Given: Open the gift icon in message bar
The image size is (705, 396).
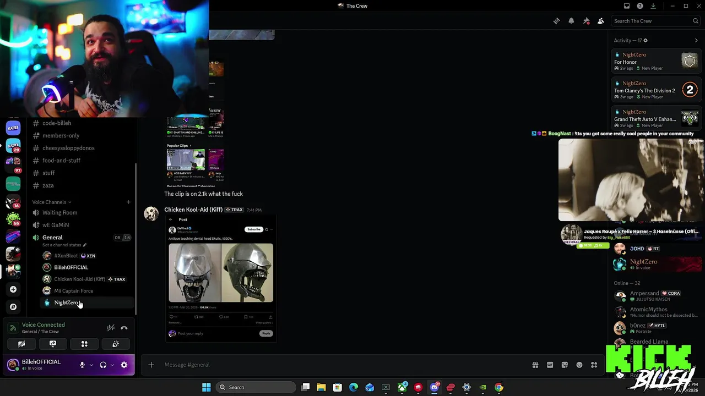Looking at the screenshot, I should pos(535,365).
